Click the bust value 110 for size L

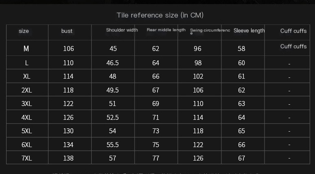click(68, 63)
